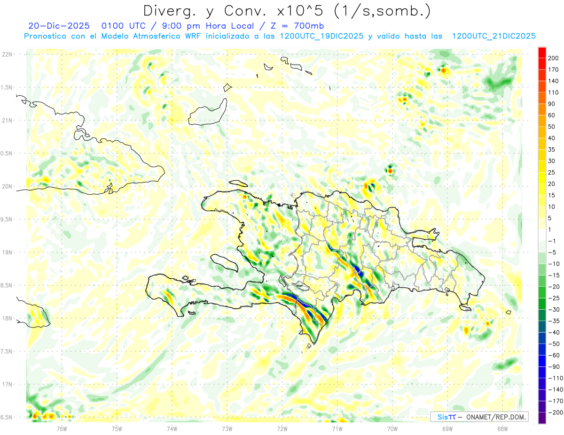Click the color bar value '-60'
Screen dimensions: 564x435
(553, 355)
